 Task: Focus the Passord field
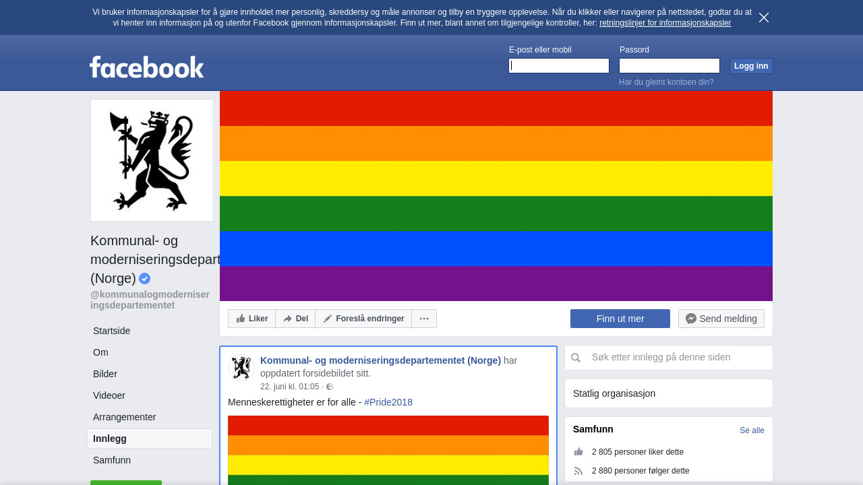point(669,65)
